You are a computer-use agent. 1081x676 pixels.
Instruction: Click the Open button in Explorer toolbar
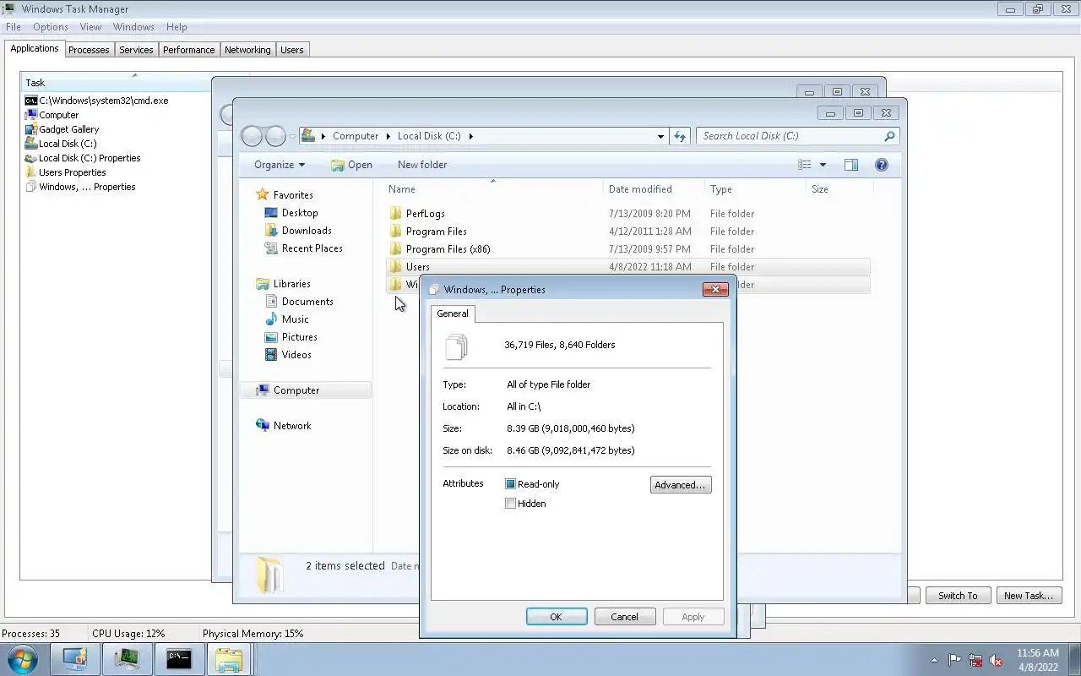click(351, 165)
